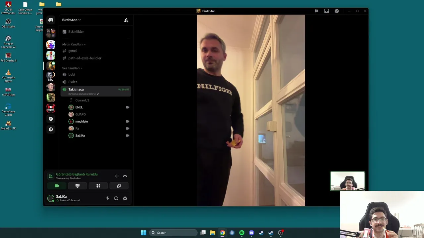Select the skull avatar server icon
This screenshot has width=424, height=238.
pos(51,76)
